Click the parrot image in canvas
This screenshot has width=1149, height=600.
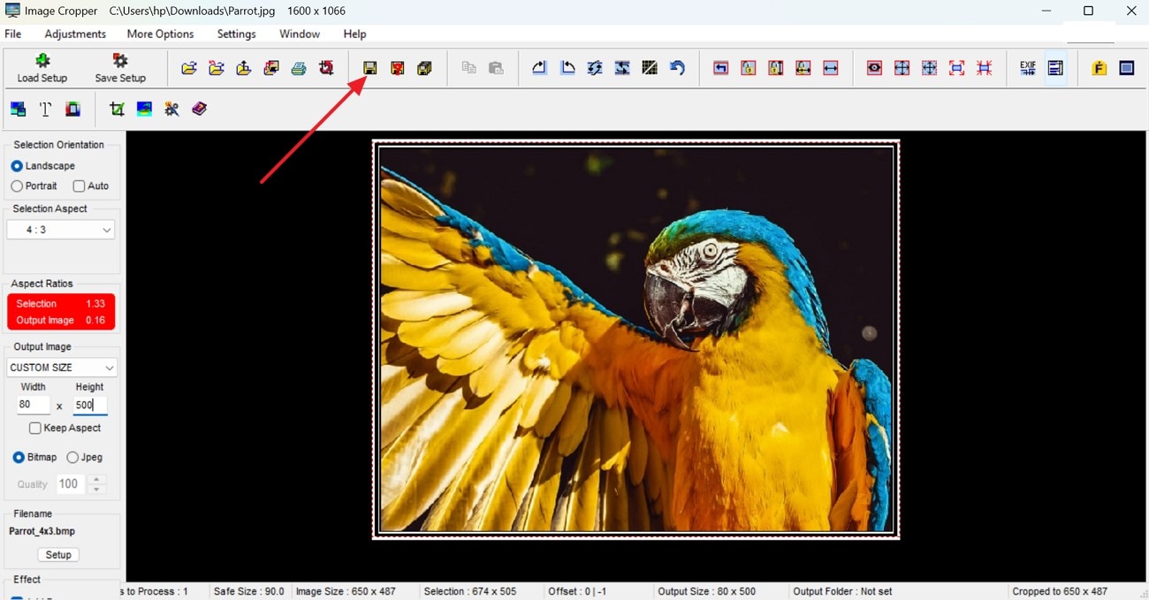[636, 339]
